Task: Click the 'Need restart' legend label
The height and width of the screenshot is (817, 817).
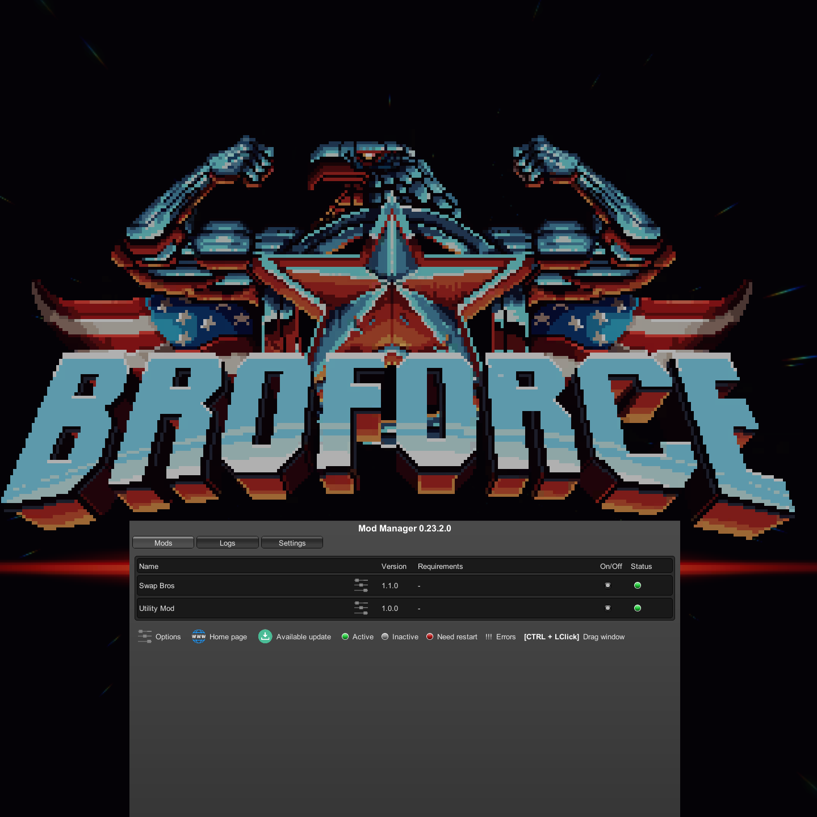Action: pos(457,637)
